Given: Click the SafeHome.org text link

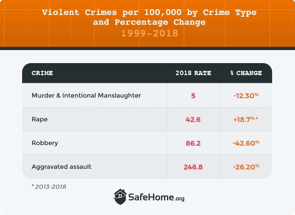Looking at the screenshot, I should coord(156,197).
